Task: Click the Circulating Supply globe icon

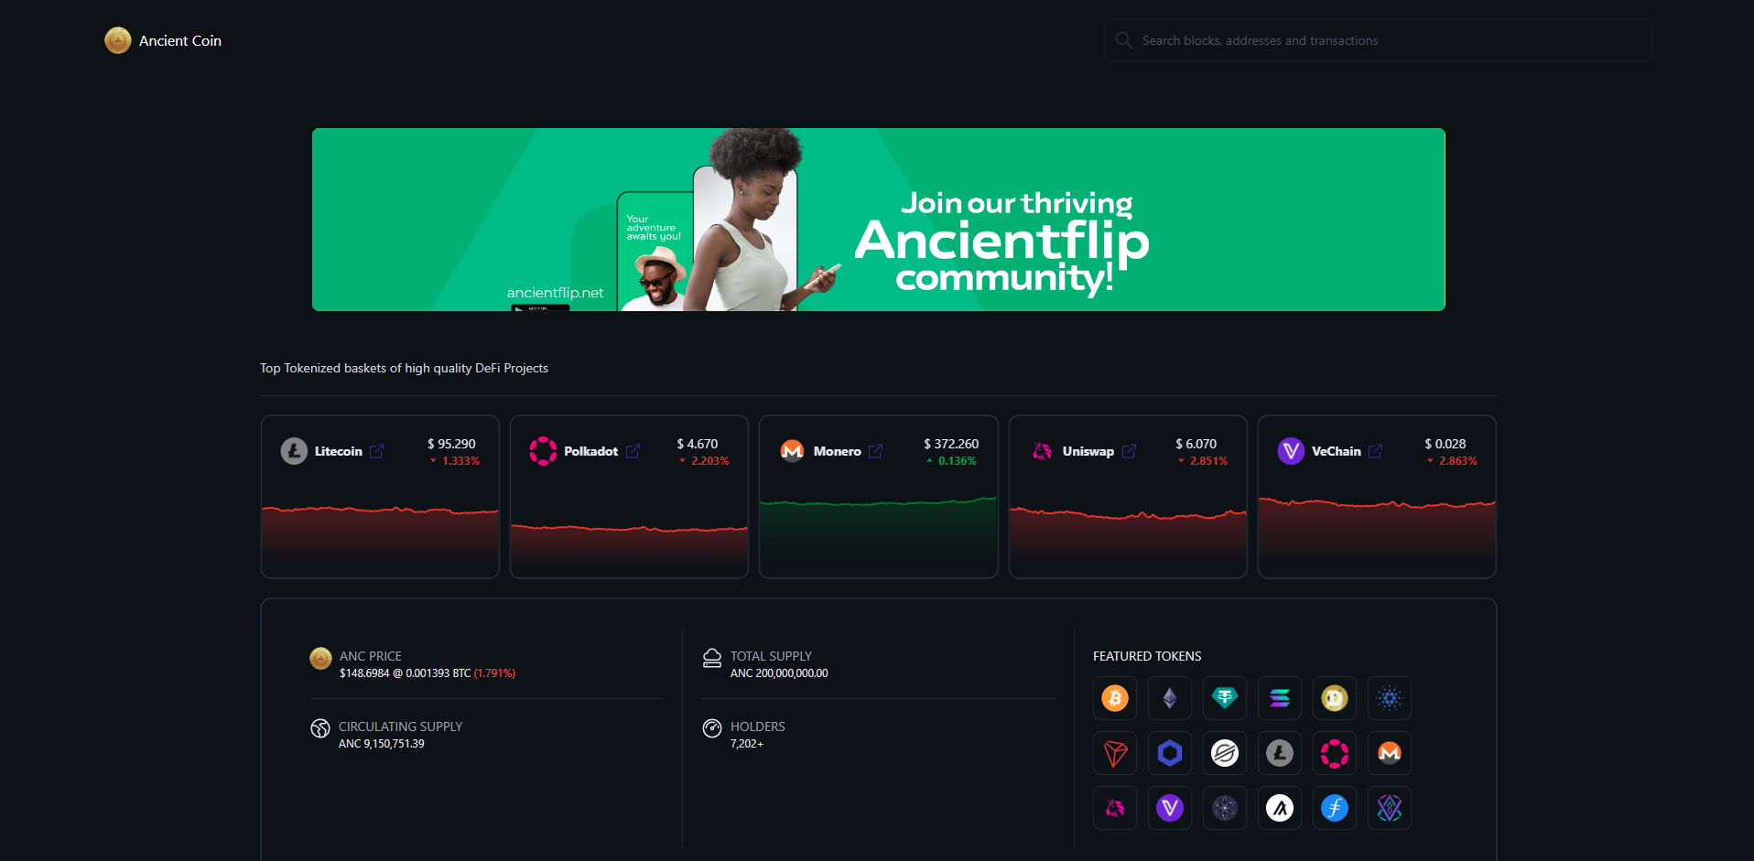Action: [320, 728]
